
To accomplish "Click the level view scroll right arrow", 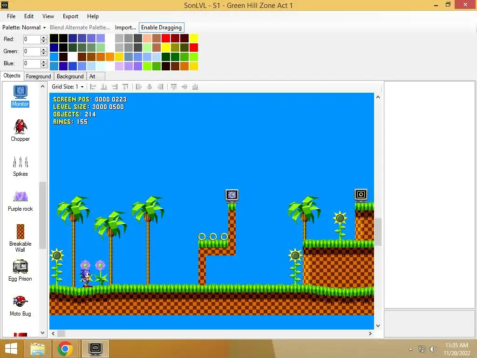I will coord(370,334).
